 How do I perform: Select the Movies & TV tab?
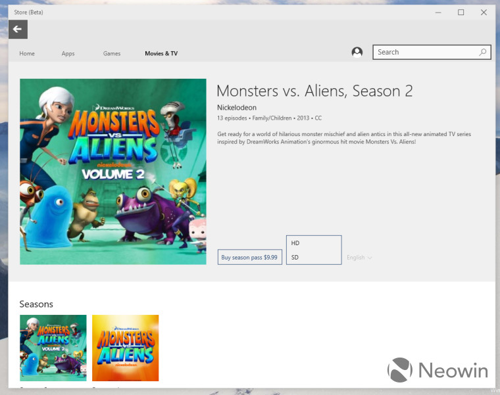point(161,53)
